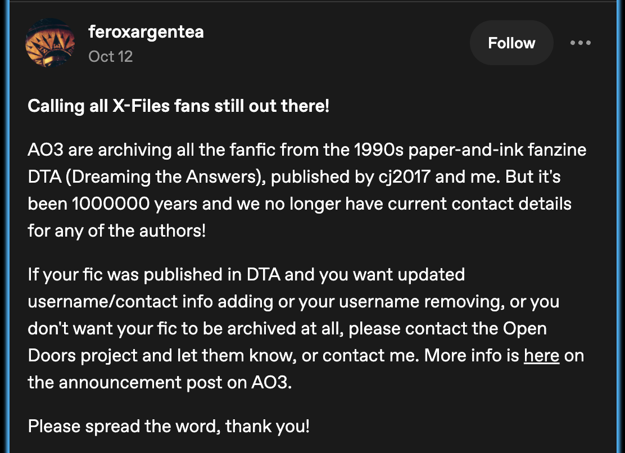Open the underlined "here" announcement link
The image size is (625, 453).
541,356
